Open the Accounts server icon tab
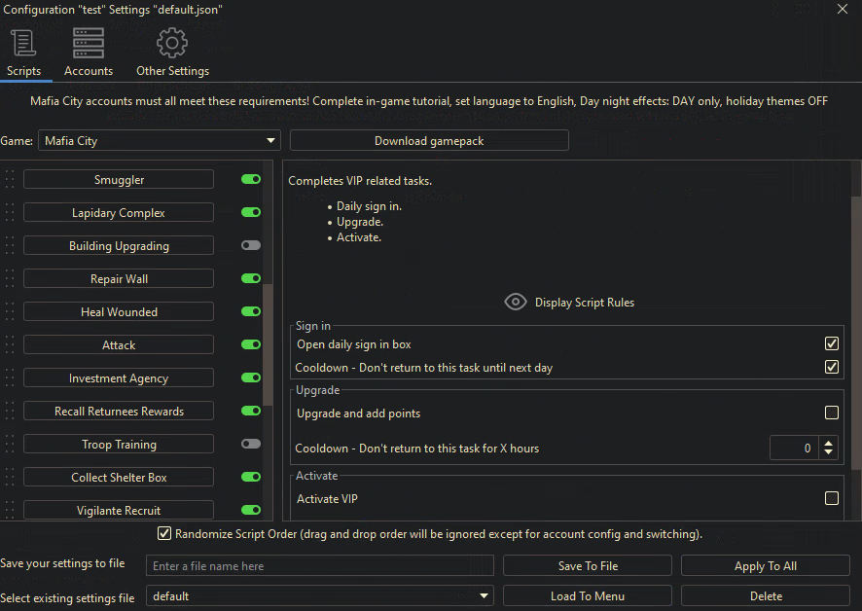This screenshot has width=862, height=611. pyautogui.click(x=89, y=44)
